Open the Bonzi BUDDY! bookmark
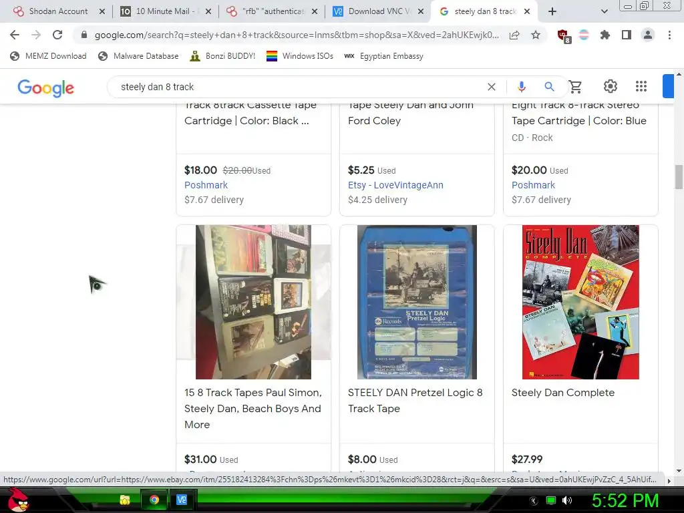Viewport: 684px width, 513px height. pyautogui.click(x=222, y=56)
